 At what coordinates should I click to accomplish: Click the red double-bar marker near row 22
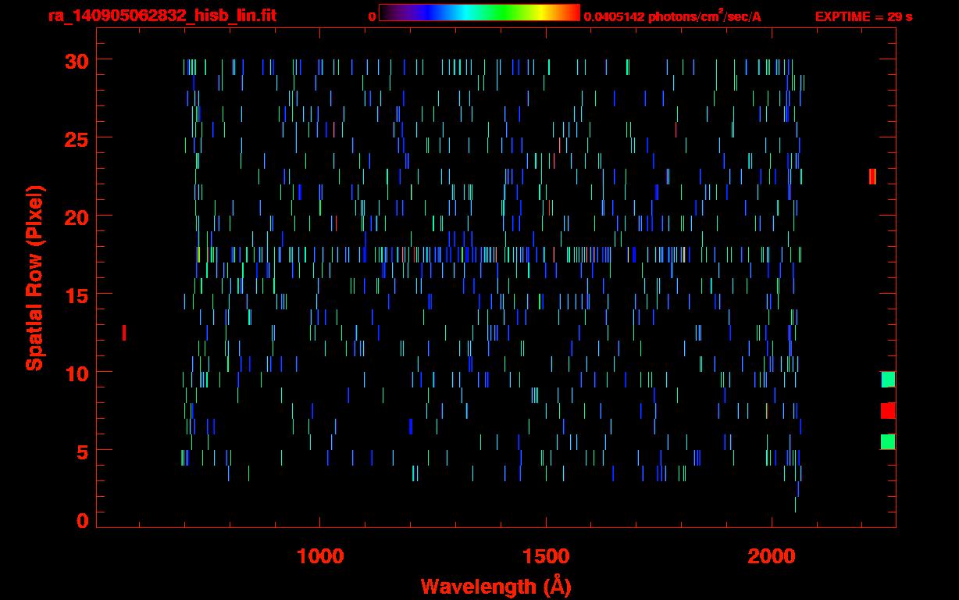coord(872,177)
